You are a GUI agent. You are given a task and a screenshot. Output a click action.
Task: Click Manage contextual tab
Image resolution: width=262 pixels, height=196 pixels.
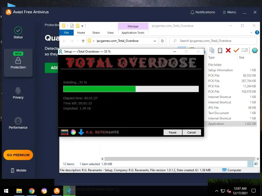click(133, 26)
